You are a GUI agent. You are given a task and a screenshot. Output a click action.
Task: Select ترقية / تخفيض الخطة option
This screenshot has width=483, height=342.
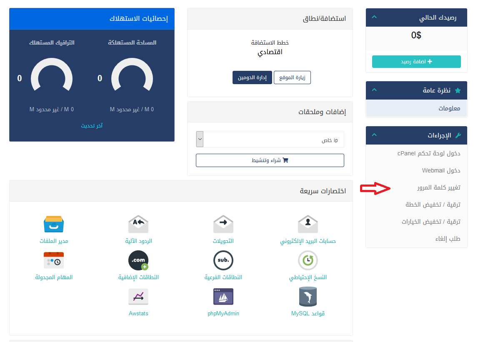tap(433, 205)
